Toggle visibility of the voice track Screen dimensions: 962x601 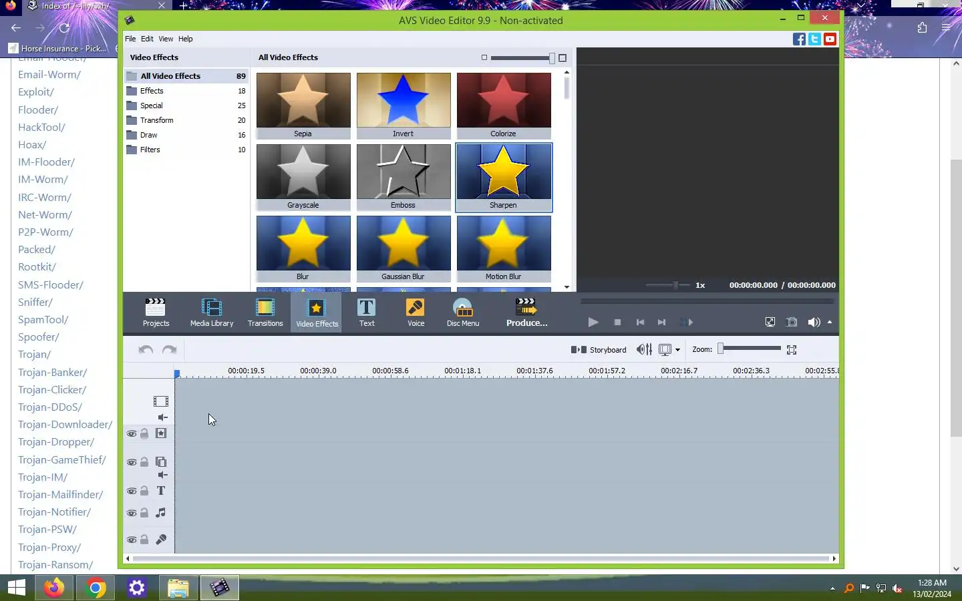(132, 540)
